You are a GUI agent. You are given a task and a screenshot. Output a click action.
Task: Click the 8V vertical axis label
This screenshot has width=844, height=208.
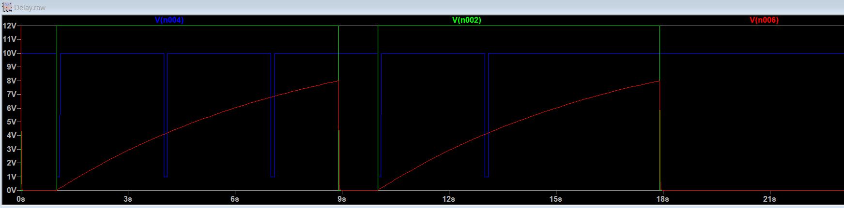pyautogui.click(x=12, y=81)
